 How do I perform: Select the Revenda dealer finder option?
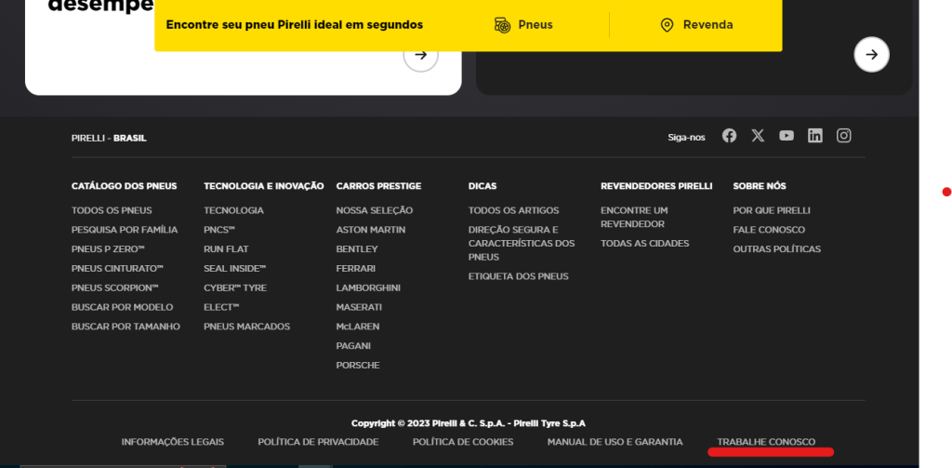click(x=695, y=25)
